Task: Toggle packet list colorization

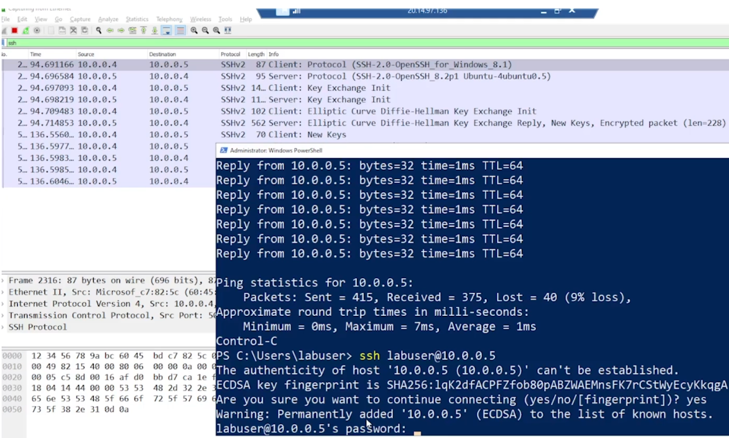Action: (x=179, y=30)
